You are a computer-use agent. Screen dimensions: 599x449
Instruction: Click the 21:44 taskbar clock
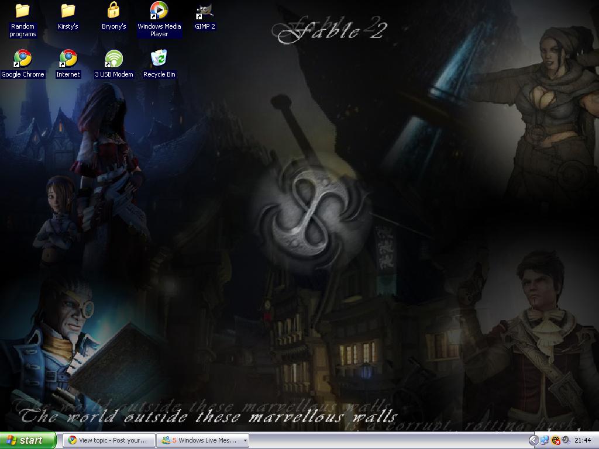pyautogui.click(x=583, y=440)
